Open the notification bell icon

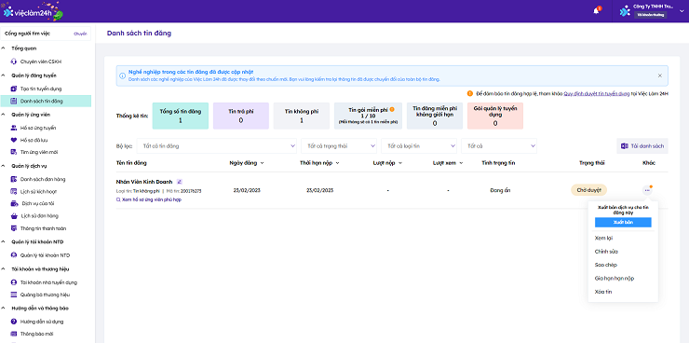click(596, 11)
